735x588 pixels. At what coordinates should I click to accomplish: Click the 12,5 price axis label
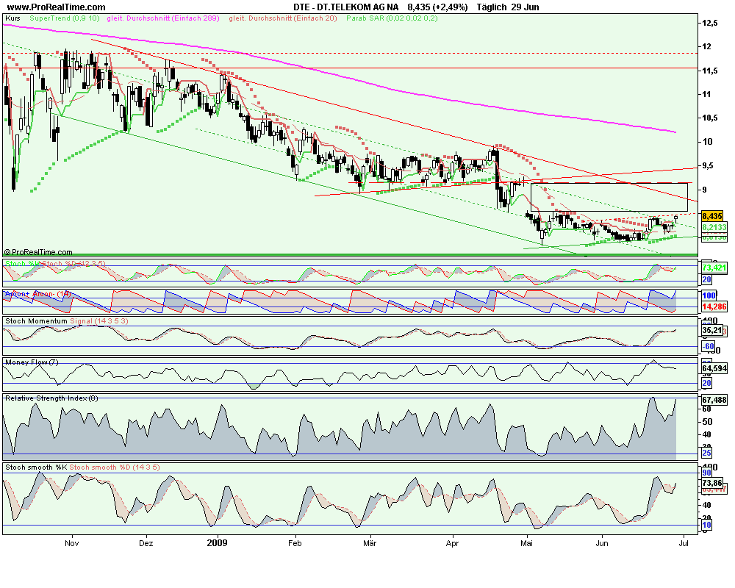[710, 23]
